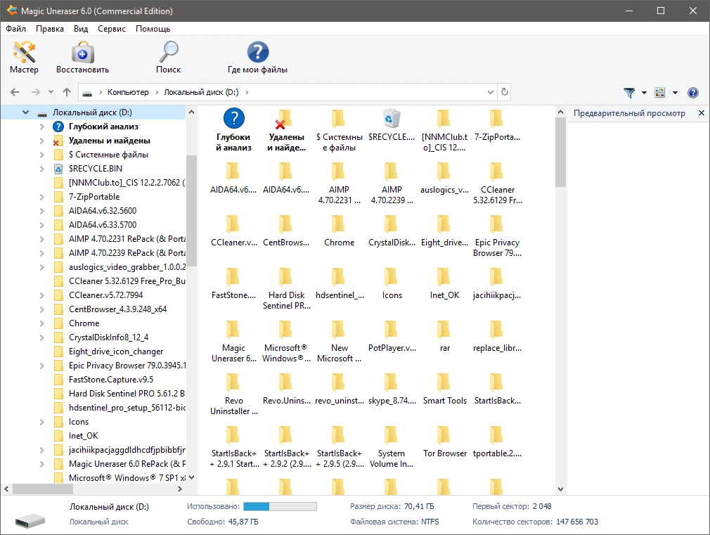Click the NTFS file system value
This screenshot has height=535, width=710.
(430, 522)
